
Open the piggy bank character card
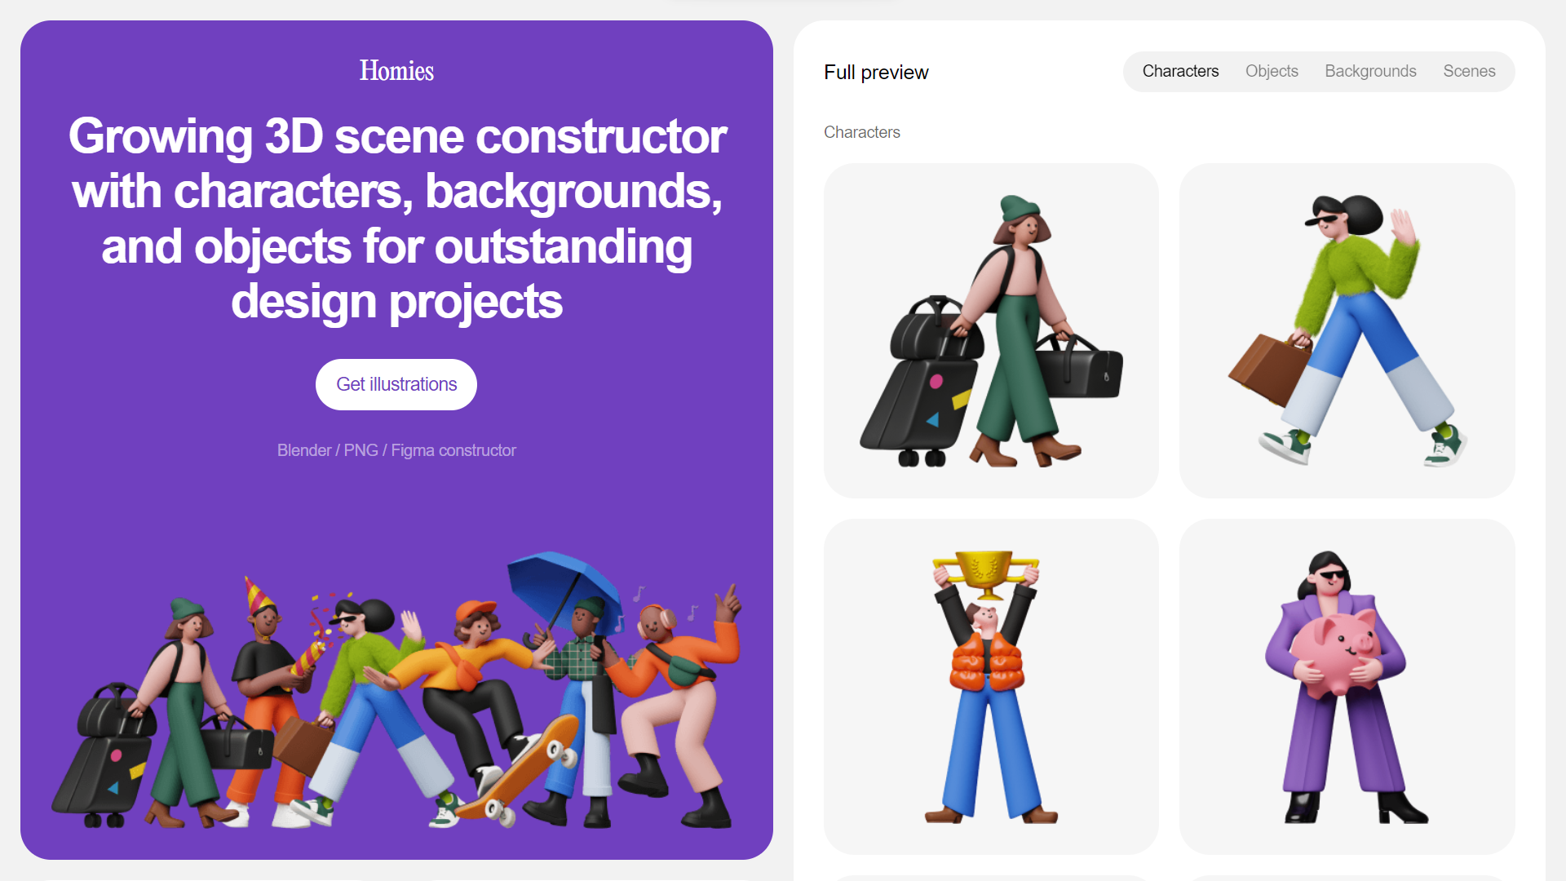pos(1347,687)
